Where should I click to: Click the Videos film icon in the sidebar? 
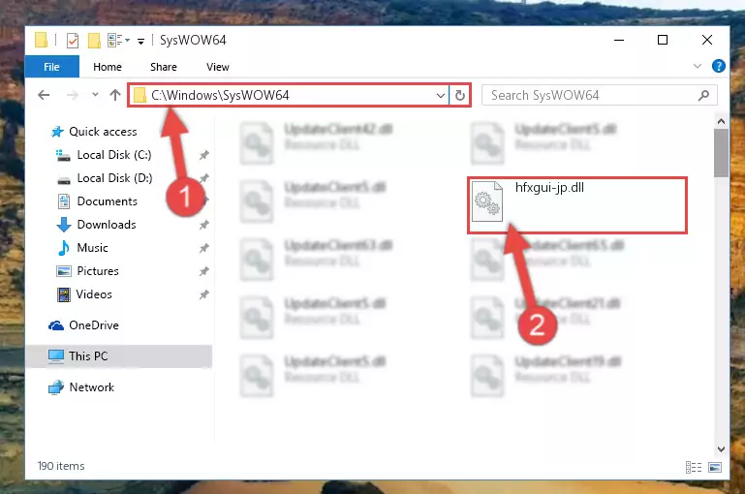tap(64, 295)
